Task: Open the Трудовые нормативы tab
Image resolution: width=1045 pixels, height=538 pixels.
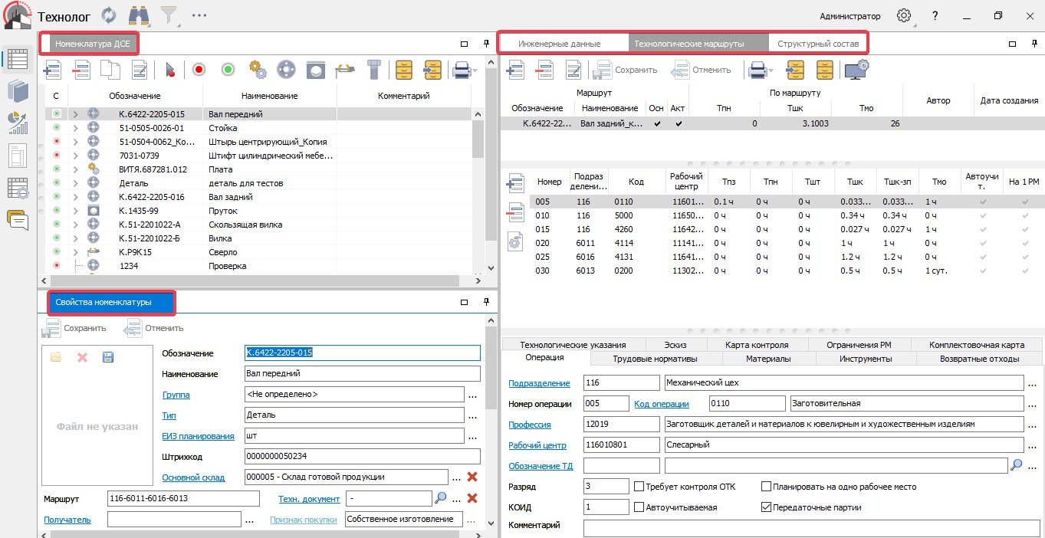Action: [x=655, y=359]
